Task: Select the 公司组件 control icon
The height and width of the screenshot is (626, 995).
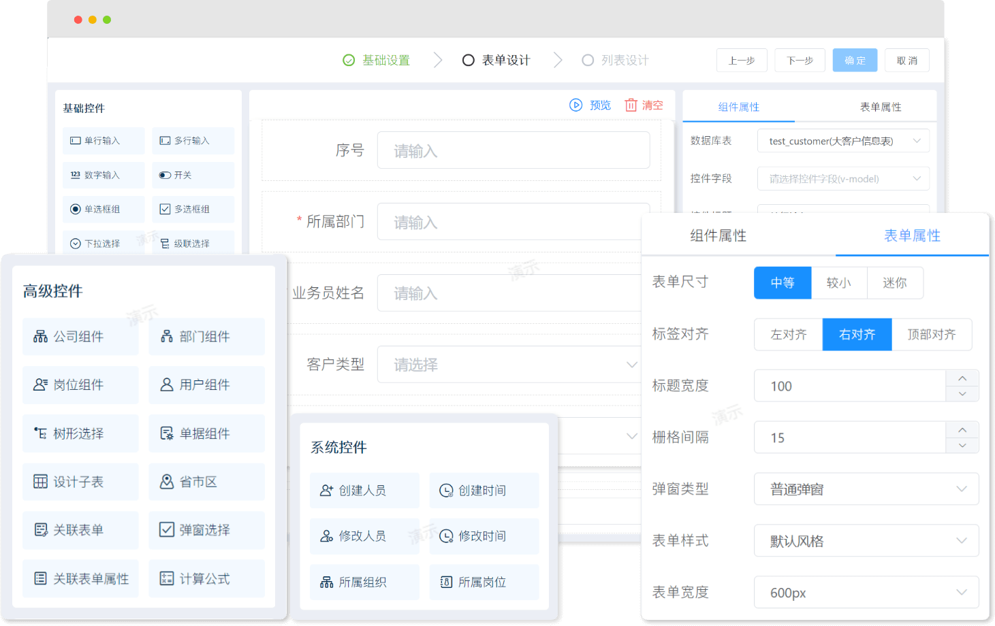Action: [x=40, y=336]
